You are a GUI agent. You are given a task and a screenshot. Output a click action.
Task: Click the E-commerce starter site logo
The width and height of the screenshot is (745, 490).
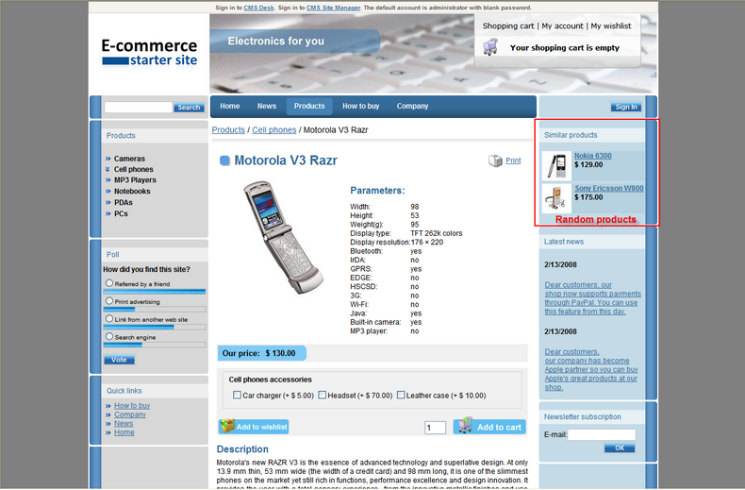click(x=149, y=53)
